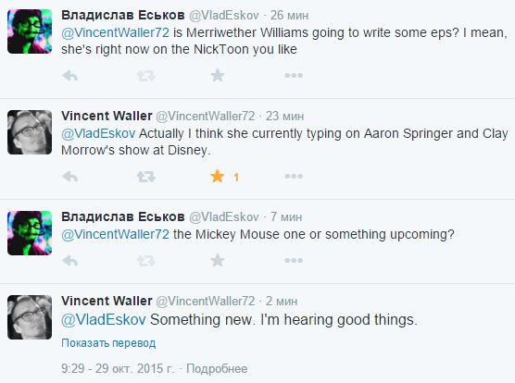Retweet the Mickey Mouse question tweet
The height and width of the screenshot is (383, 515).
pos(145,261)
